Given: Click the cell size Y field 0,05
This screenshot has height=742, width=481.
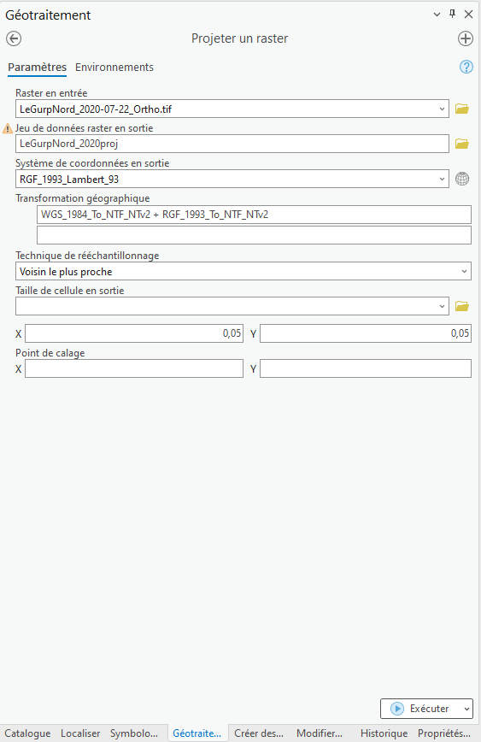Looking at the screenshot, I should pos(366,333).
